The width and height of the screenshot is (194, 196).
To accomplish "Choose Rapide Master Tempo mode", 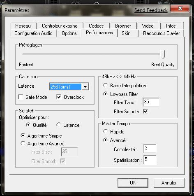I will point(105,131).
